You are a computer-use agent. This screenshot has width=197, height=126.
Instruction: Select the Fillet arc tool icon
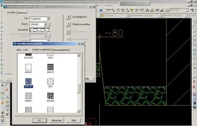pyautogui.click(x=7, y=85)
